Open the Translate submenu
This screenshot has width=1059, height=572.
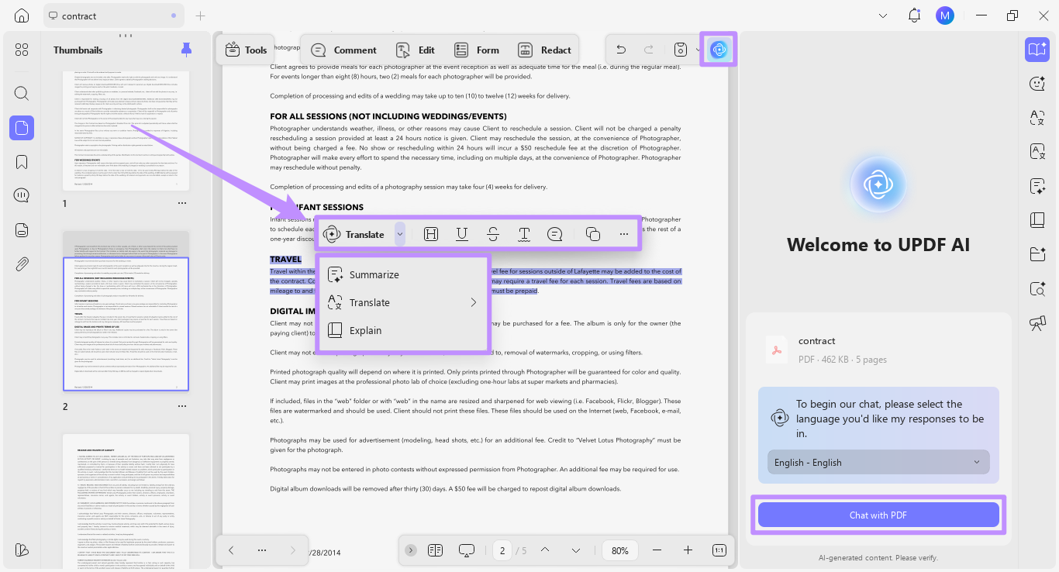coord(403,302)
